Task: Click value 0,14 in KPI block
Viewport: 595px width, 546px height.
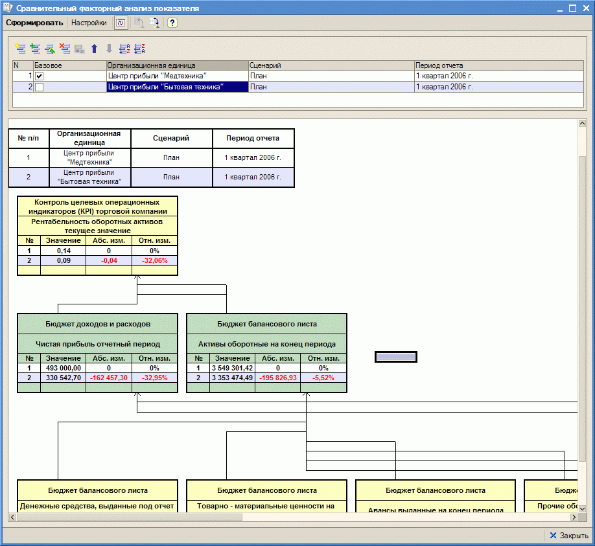Action: tap(64, 251)
